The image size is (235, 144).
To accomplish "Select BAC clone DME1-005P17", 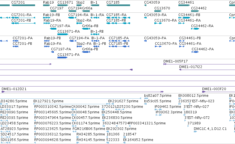I will pyautogui.click(x=199, y=64).
